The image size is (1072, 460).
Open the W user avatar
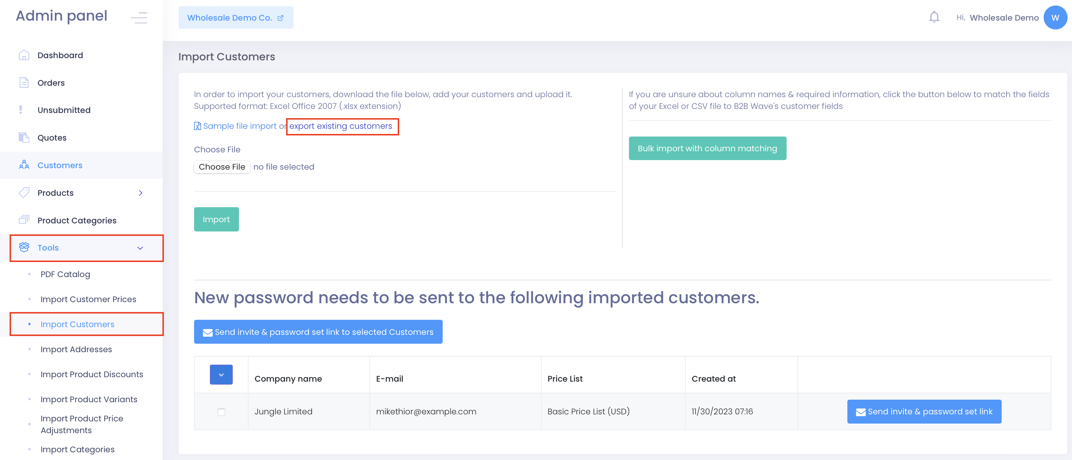[x=1055, y=17]
